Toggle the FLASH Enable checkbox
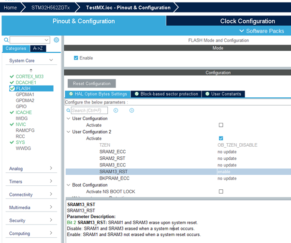Viewport: 291px width, 243px height. (x=76, y=58)
